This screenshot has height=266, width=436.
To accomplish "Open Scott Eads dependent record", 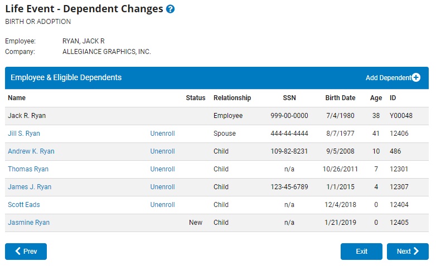I will click(x=24, y=205).
